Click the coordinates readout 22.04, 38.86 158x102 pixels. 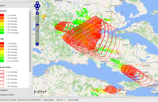coord(73,100)
